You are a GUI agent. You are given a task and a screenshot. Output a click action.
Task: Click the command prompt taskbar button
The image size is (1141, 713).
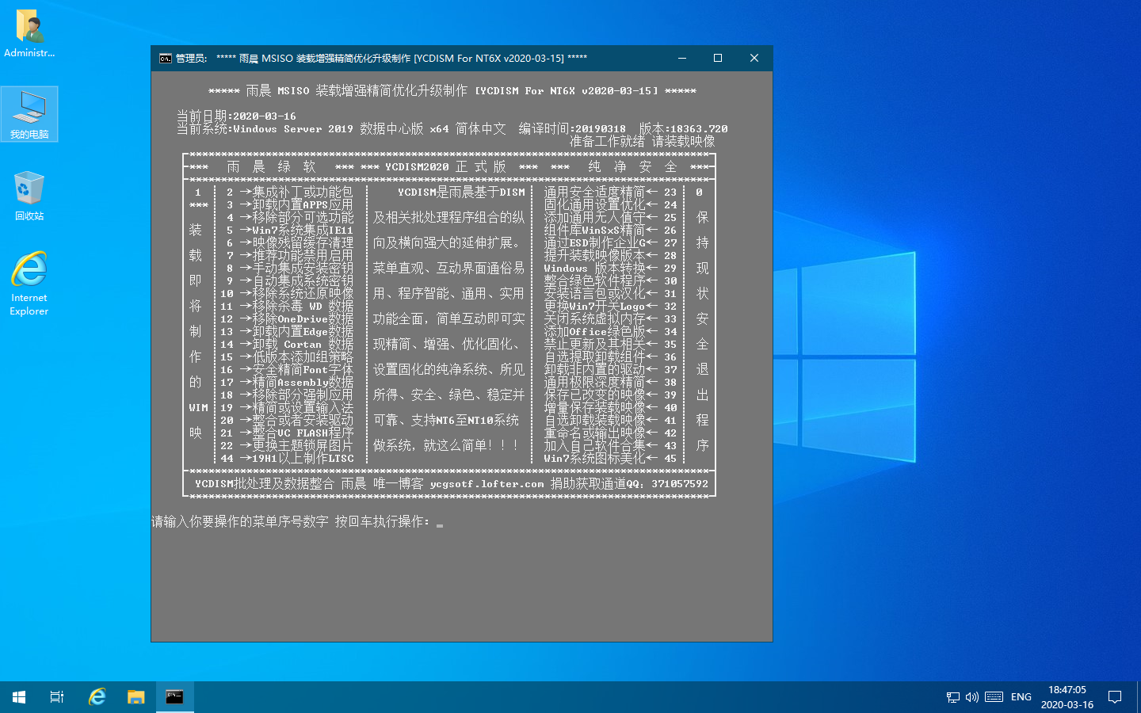pos(175,697)
